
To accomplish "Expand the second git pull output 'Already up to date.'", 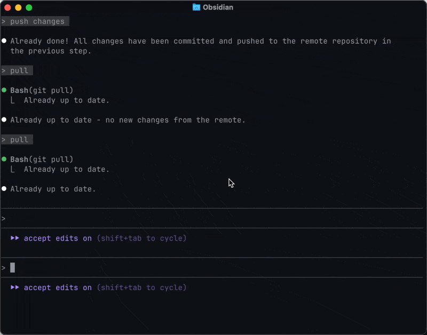I will coord(66,169).
